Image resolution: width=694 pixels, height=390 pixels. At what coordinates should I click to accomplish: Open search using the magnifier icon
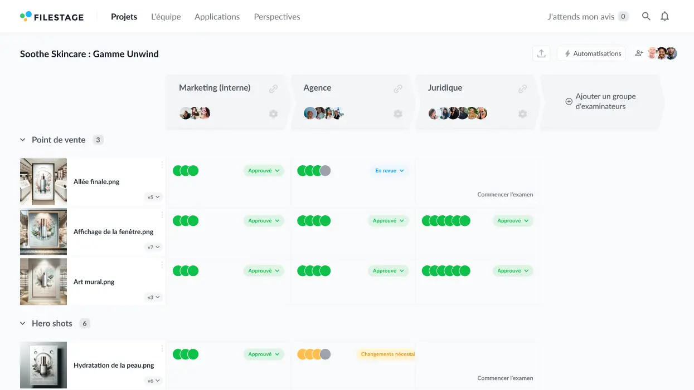tap(646, 16)
